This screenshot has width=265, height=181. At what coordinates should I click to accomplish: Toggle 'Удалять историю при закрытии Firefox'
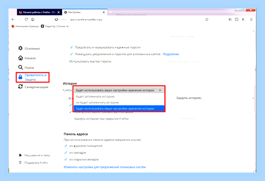click(x=101, y=119)
